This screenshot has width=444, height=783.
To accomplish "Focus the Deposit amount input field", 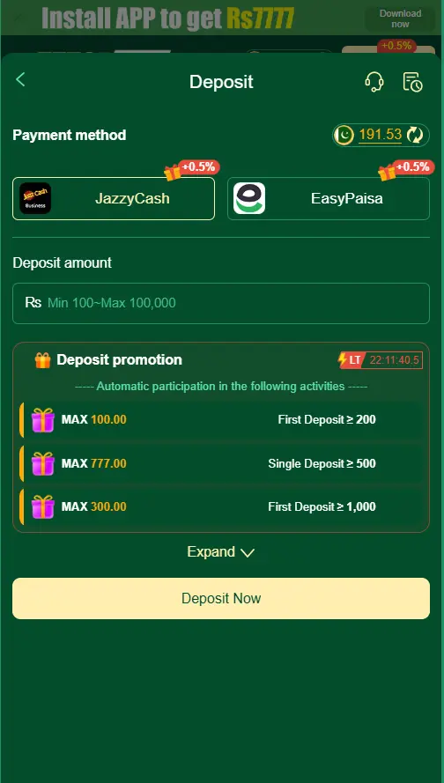I will coord(221,303).
